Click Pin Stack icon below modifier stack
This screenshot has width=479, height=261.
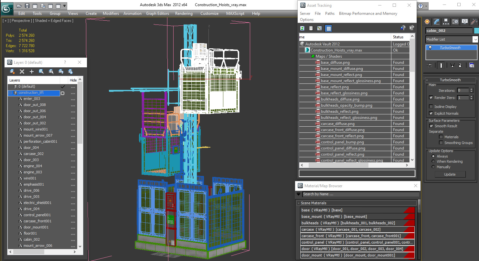click(429, 65)
